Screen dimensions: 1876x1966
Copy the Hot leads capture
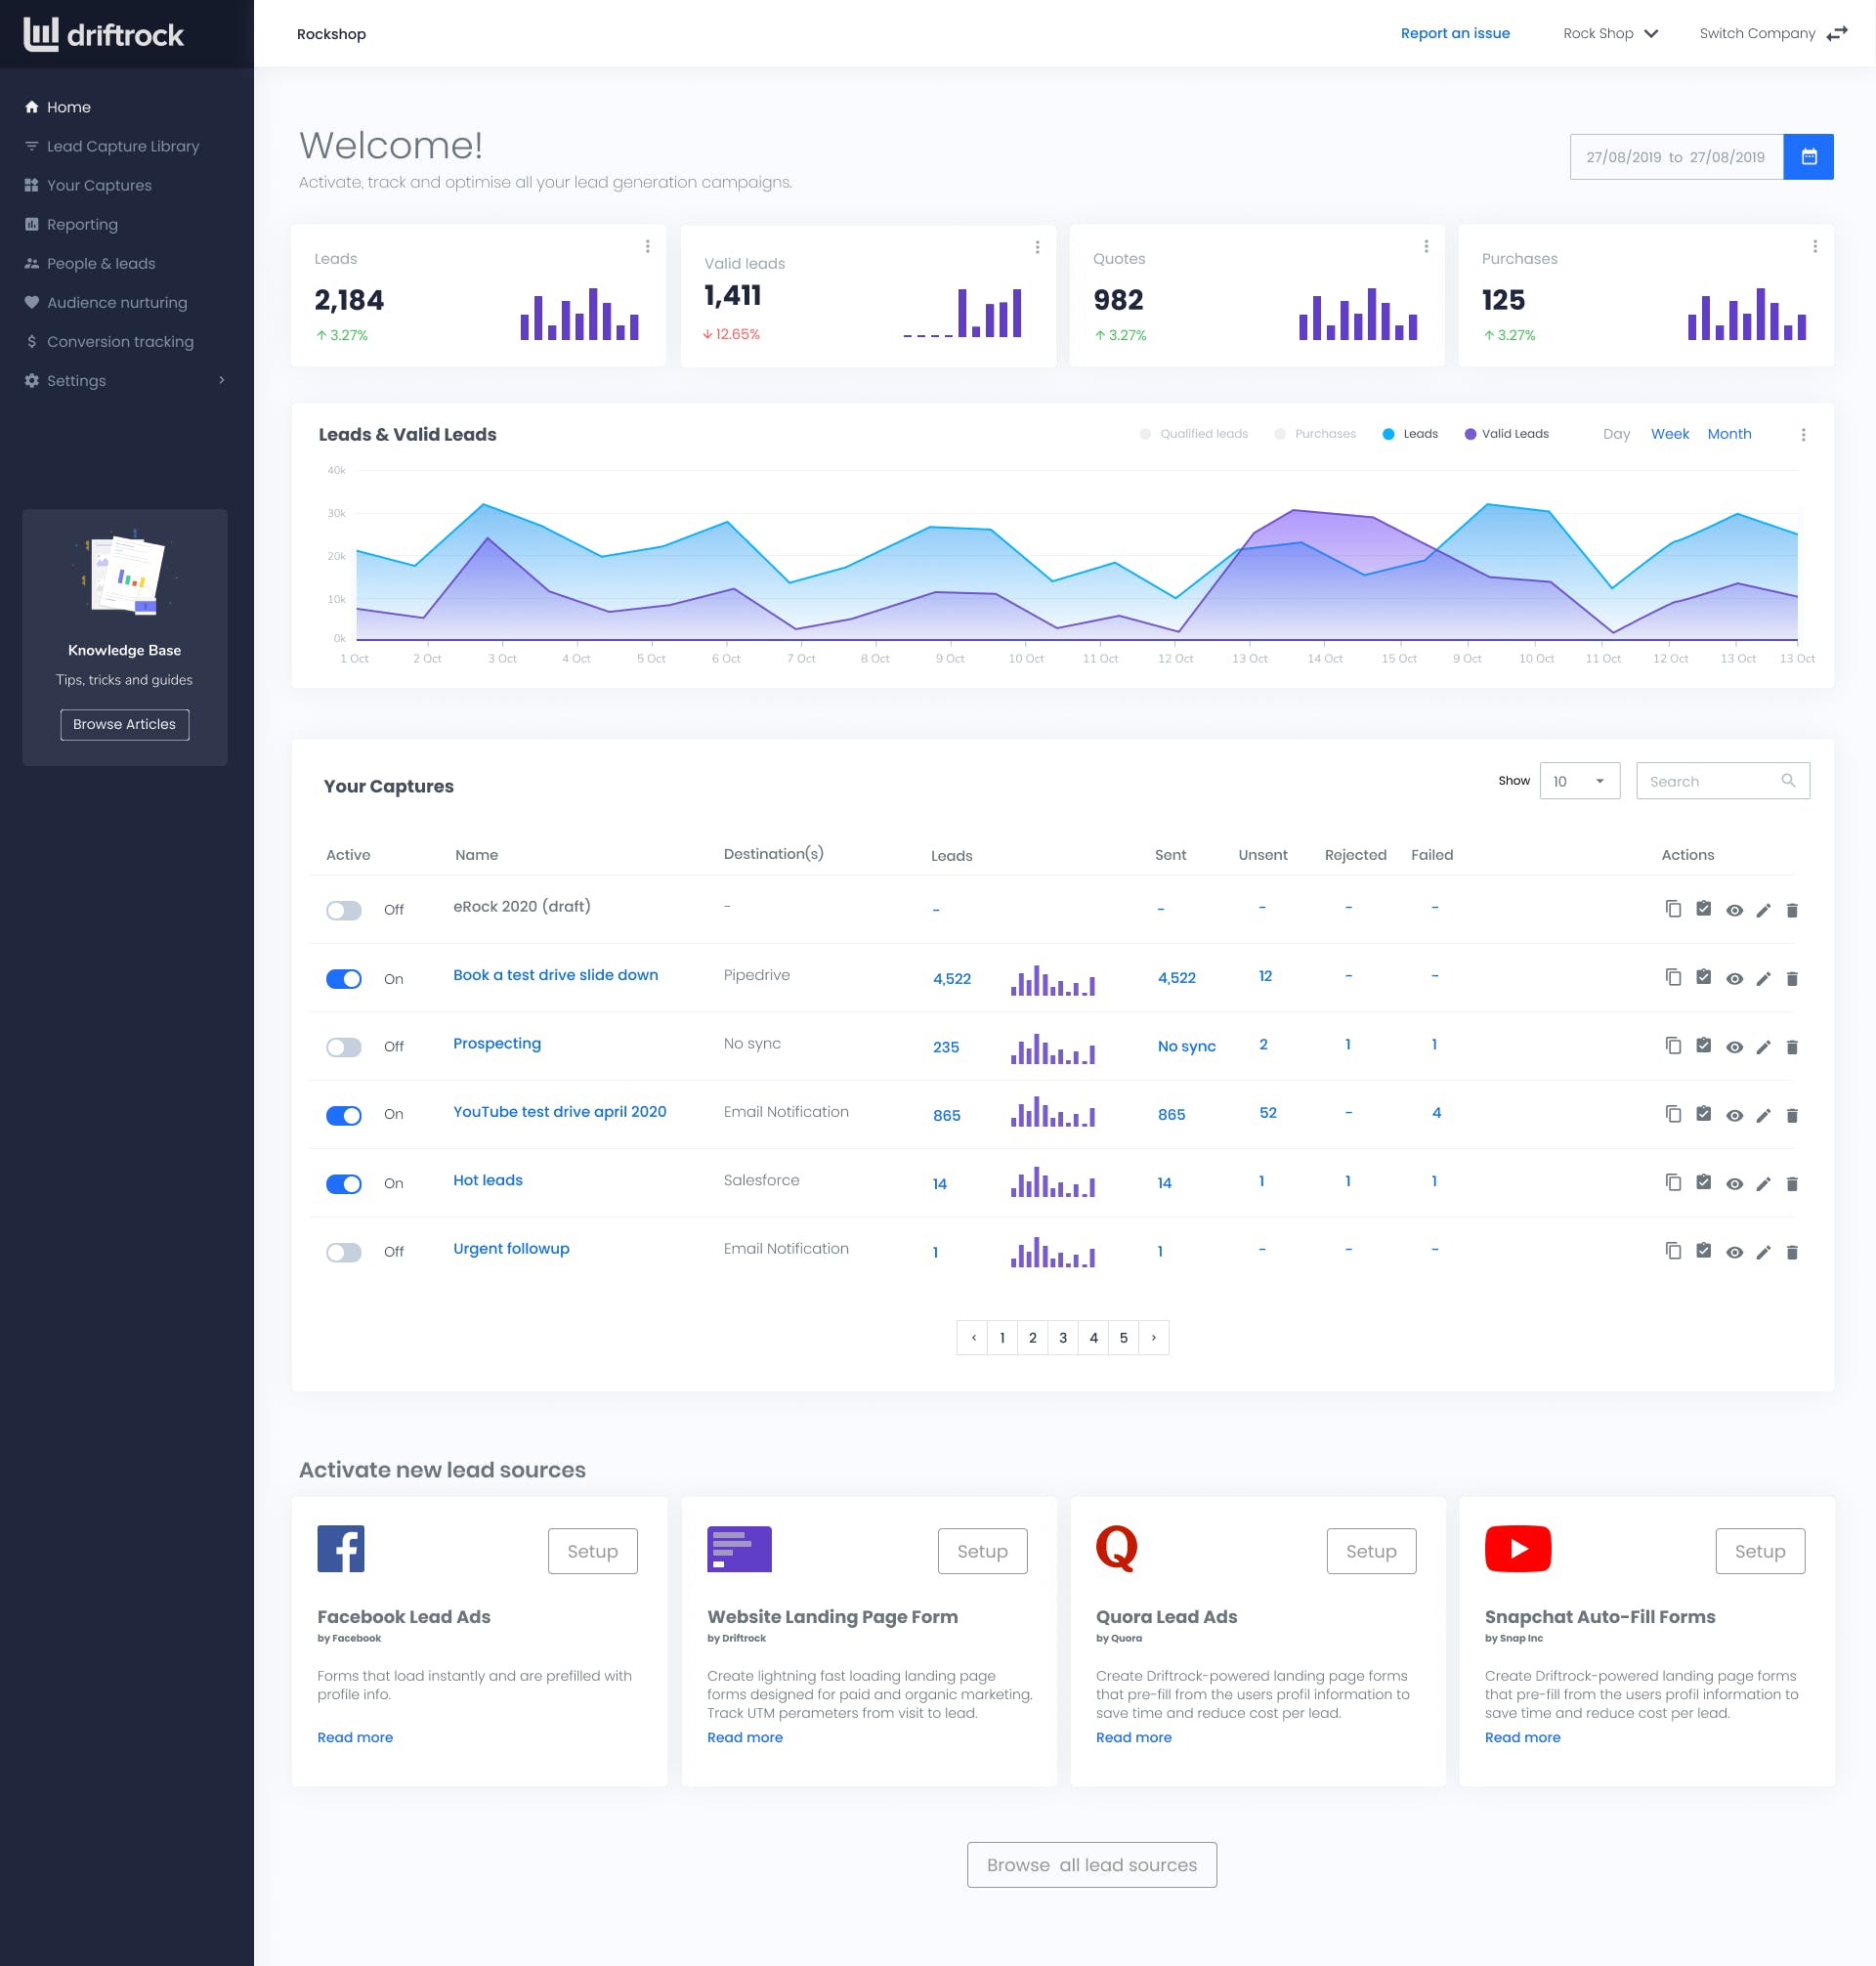pyautogui.click(x=1673, y=1183)
